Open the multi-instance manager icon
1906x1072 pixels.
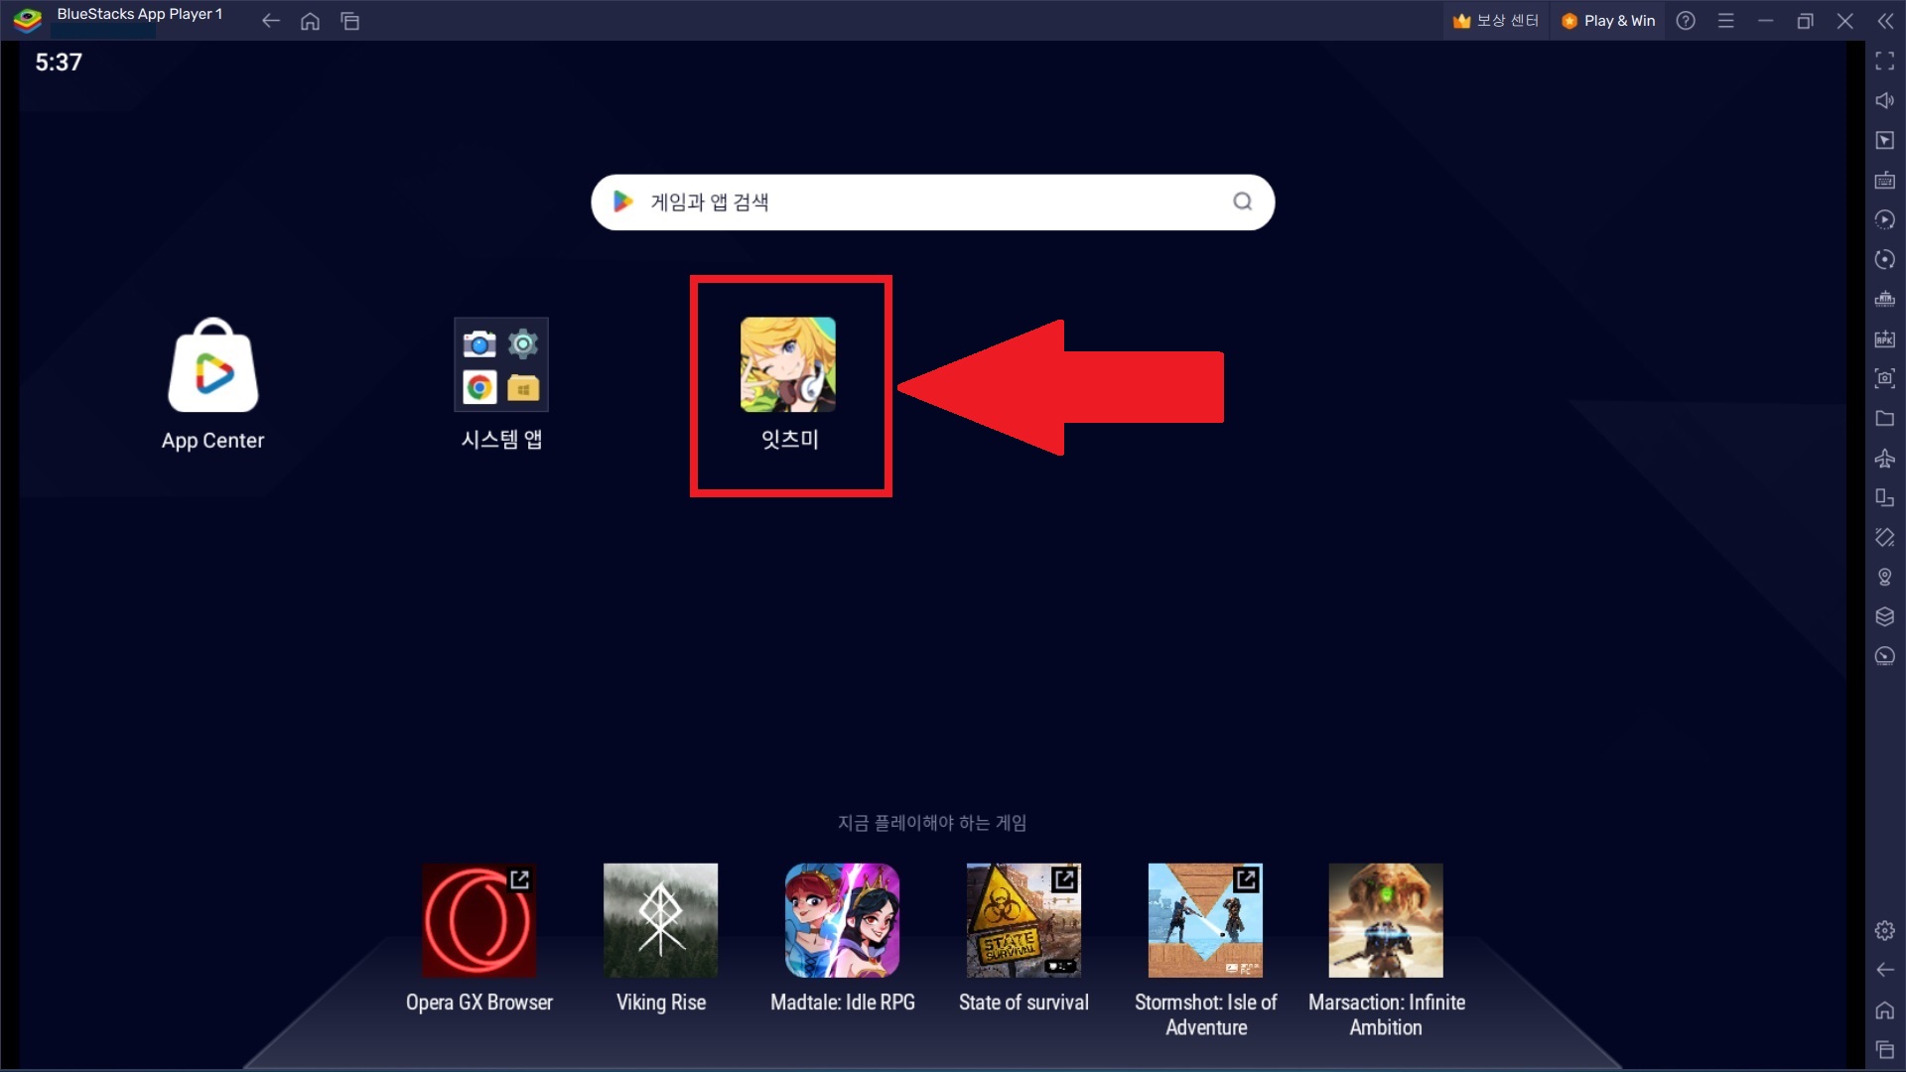[1885, 300]
